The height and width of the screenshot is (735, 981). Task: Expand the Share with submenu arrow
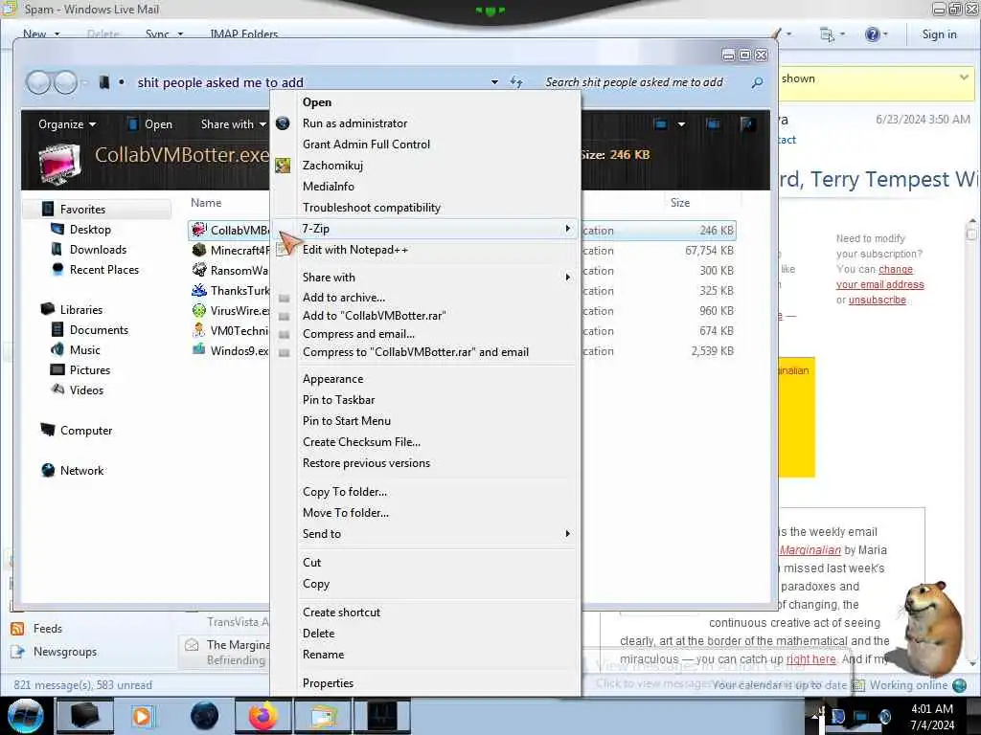point(567,277)
